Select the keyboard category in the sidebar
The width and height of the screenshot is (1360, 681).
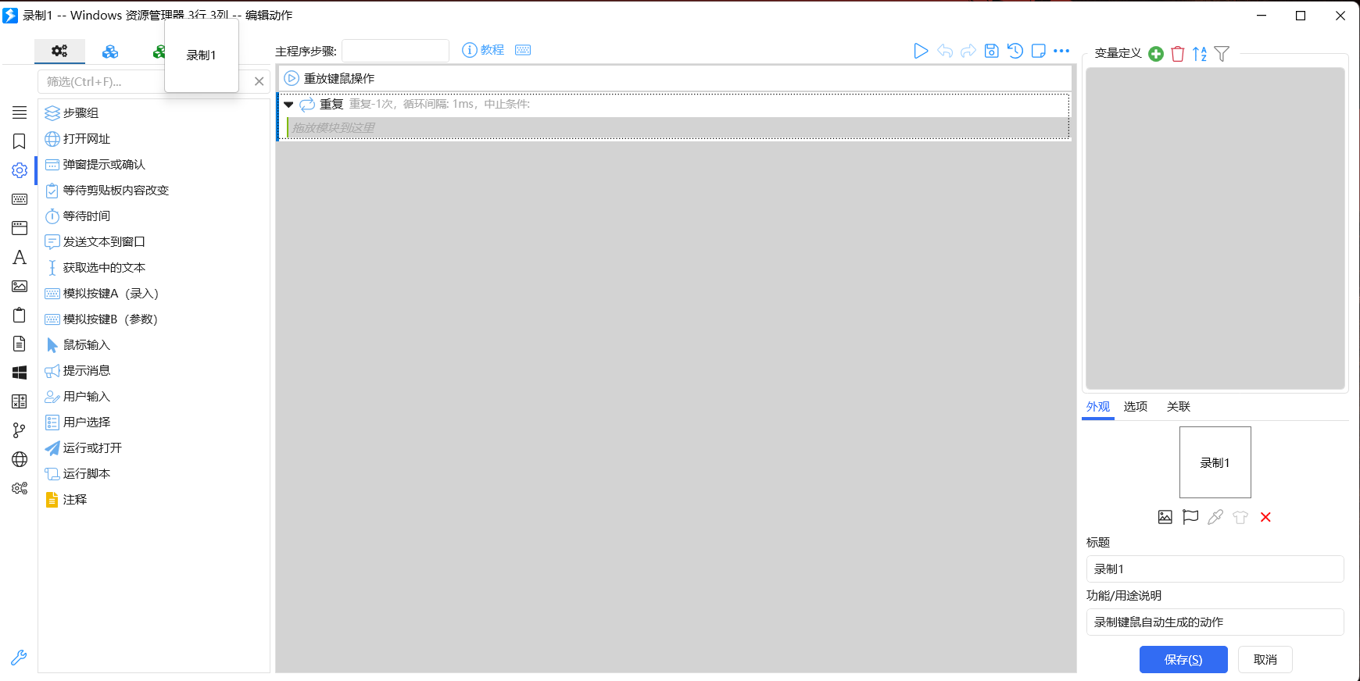point(20,199)
